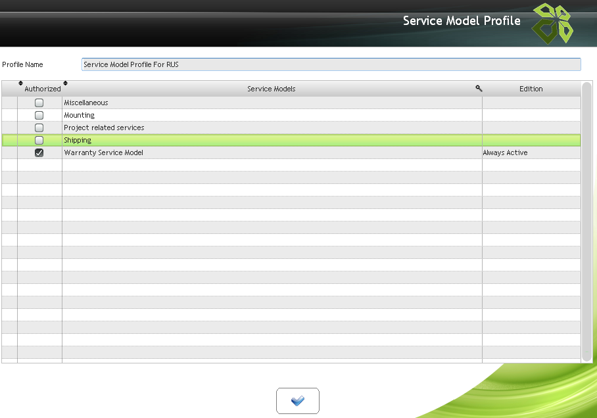Tick the Project related services checkbox
This screenshot has height=418, width=597.
pyautogui.click(x=39, y=128)
